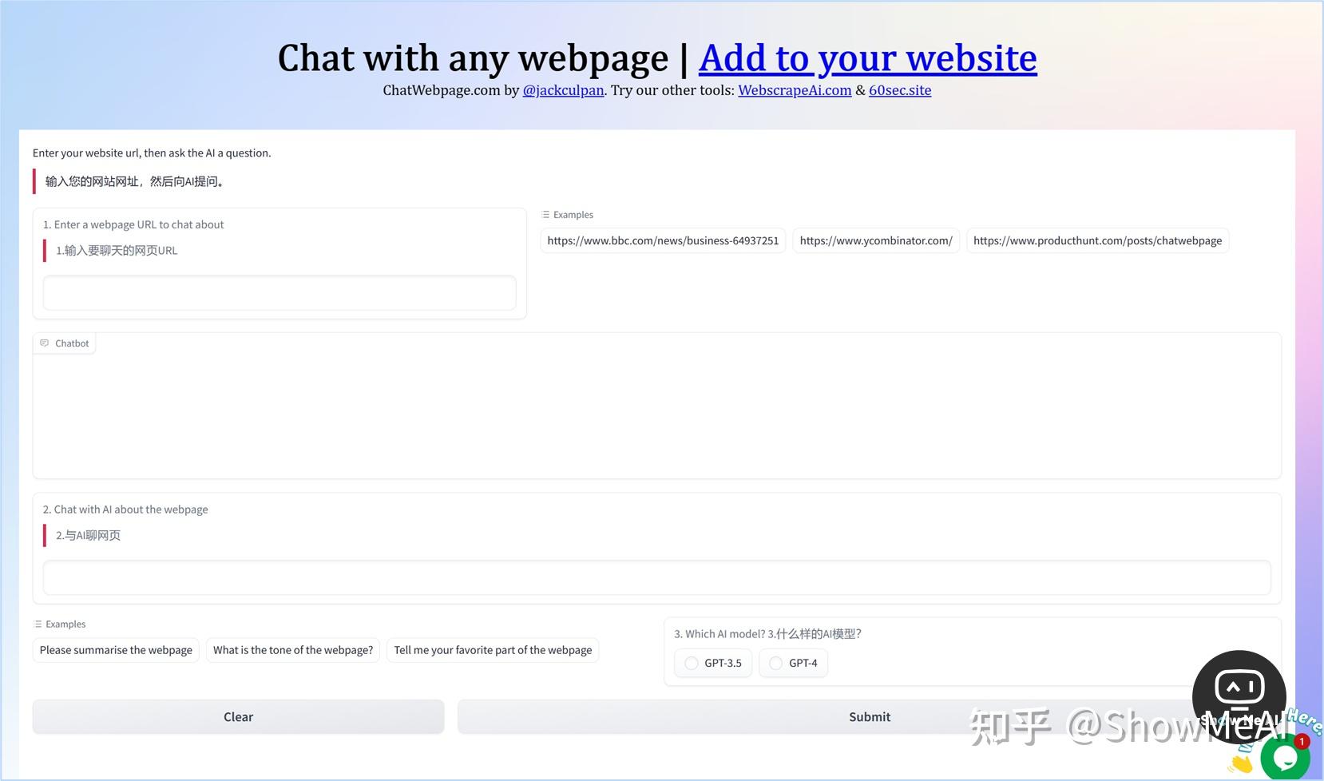Open the "Add to your website" link
This screenshot has height=781, width=1324.
click(867, 58)
